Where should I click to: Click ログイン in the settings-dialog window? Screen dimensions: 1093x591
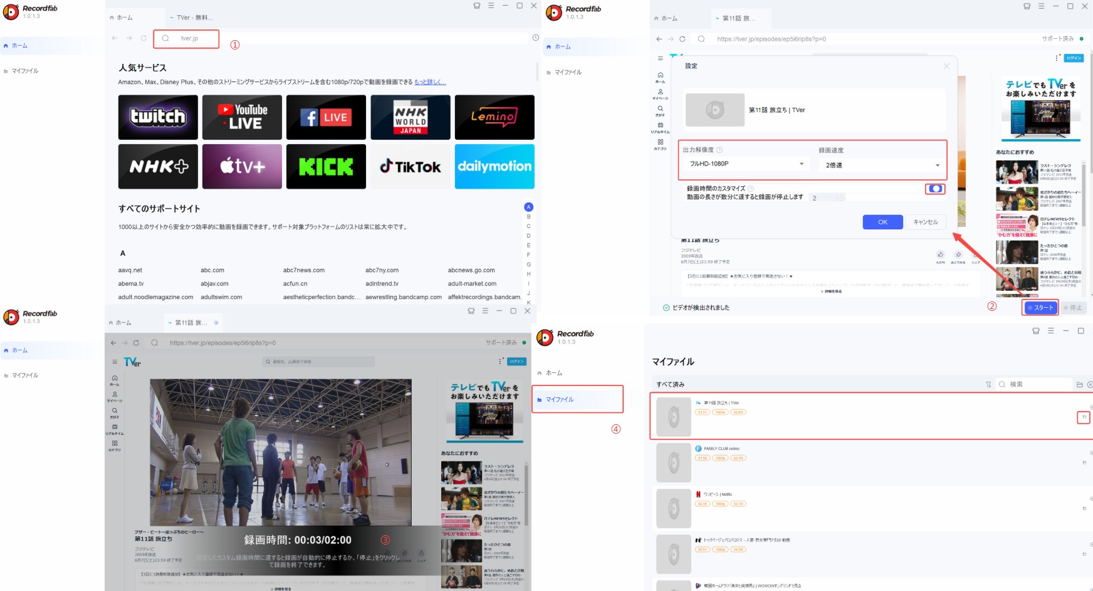[1074, 58]
